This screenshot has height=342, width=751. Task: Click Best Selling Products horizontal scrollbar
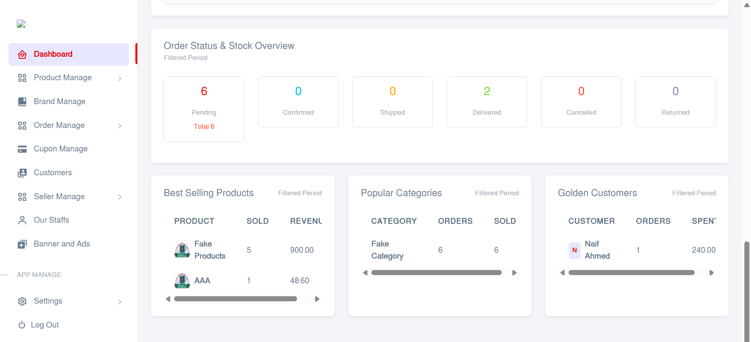pos(235,299)
